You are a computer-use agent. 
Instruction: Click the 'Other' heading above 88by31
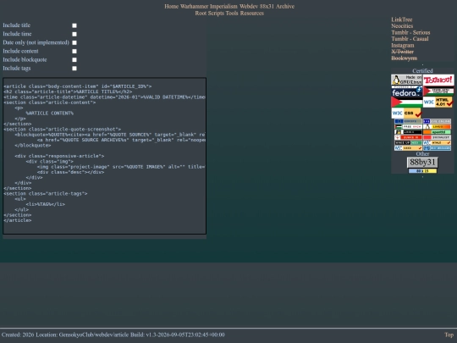(422, 153)
